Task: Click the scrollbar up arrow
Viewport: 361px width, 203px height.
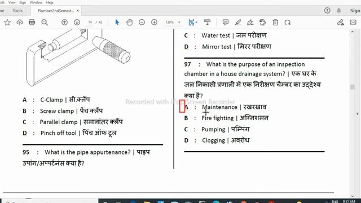Action: coord(352,32)
